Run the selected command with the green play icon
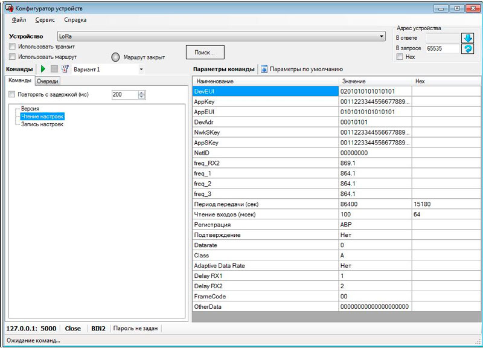This screenshot has height=348, width=483. (43, 69)
